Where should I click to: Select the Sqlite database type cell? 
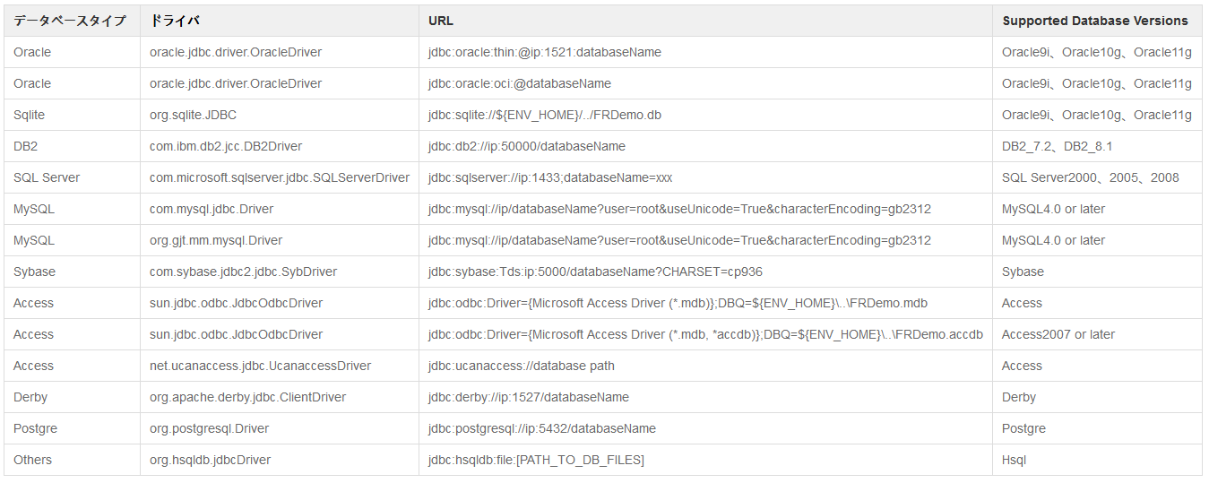pyautogui.click(x=72, y=115)
